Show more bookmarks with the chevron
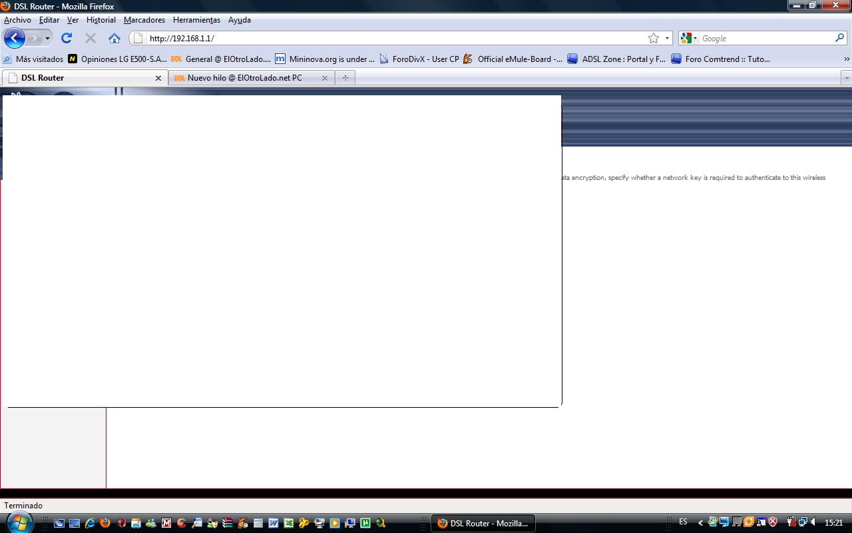852x533 pixels. click(x=847, y=59)
